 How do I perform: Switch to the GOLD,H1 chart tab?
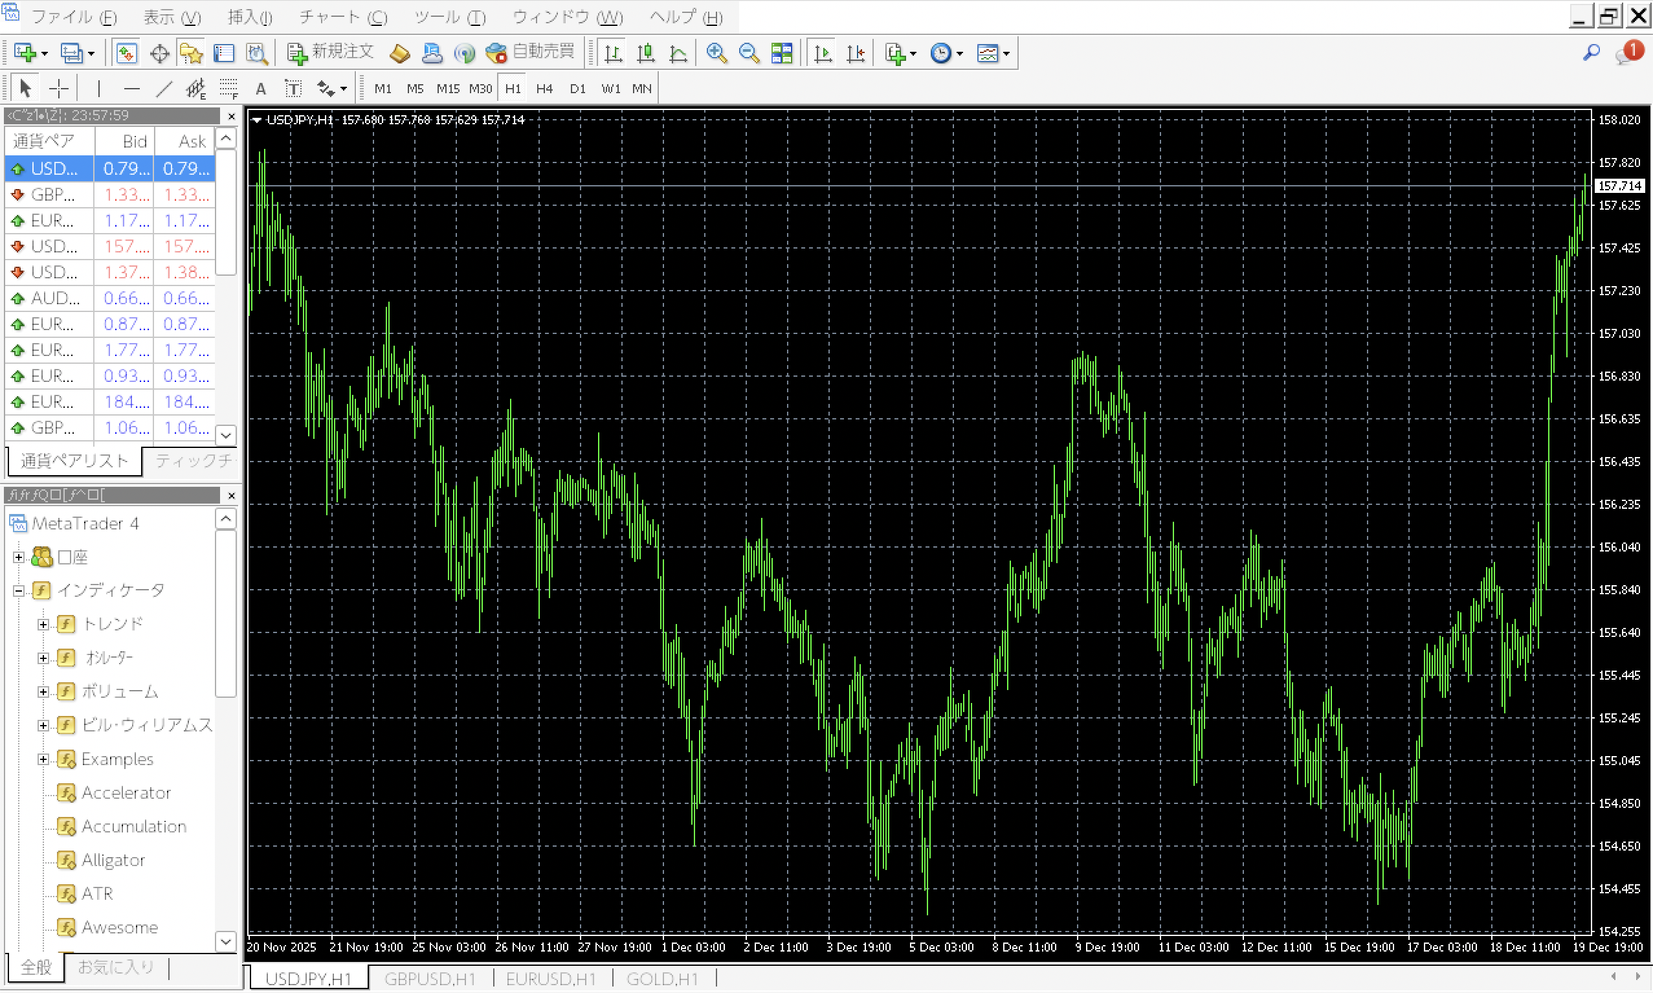pos(661,978)
